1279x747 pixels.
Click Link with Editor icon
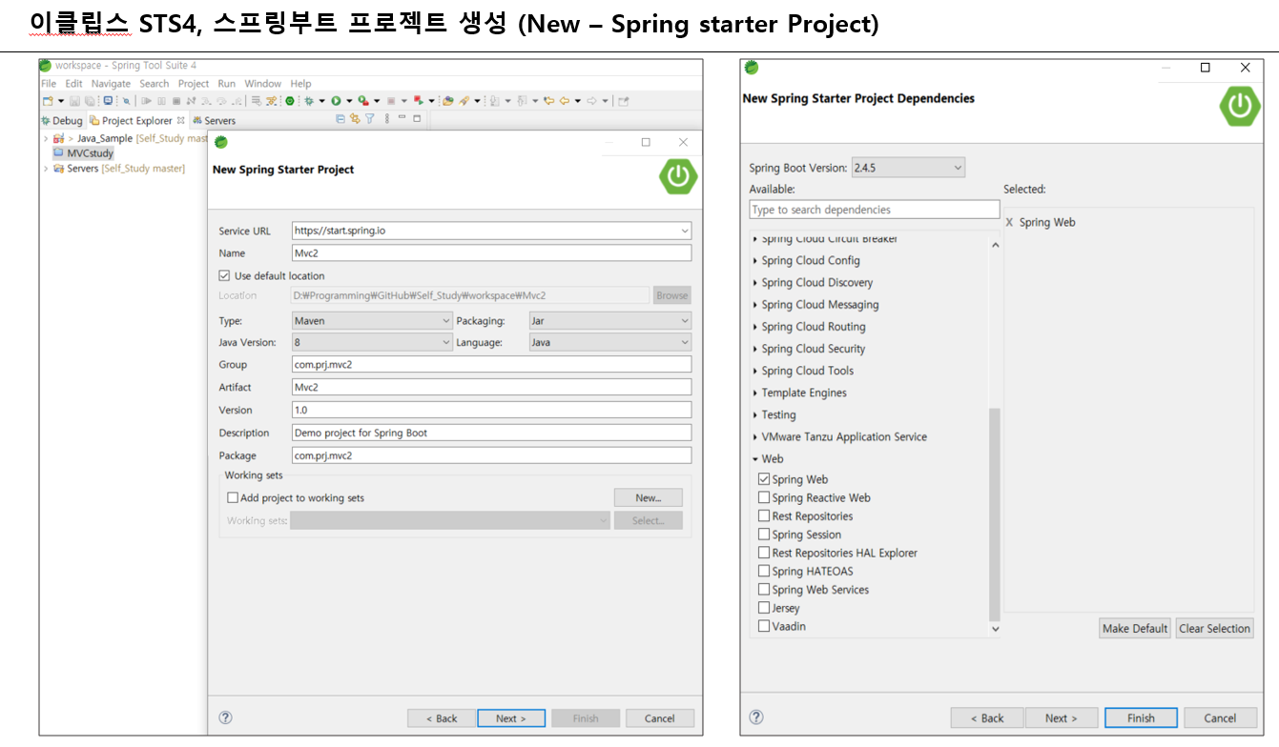click(355, 119)
